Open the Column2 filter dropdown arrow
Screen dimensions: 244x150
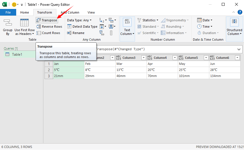coord(112,58)
